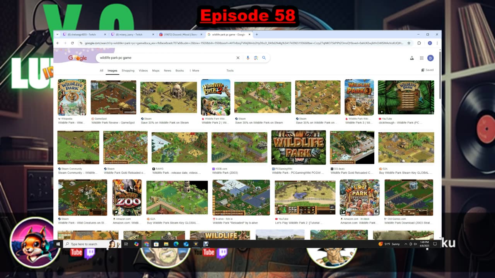
Task: Open the Wildlife Park Tycoon cover thumbnail
Action: [x=360, y=197]
